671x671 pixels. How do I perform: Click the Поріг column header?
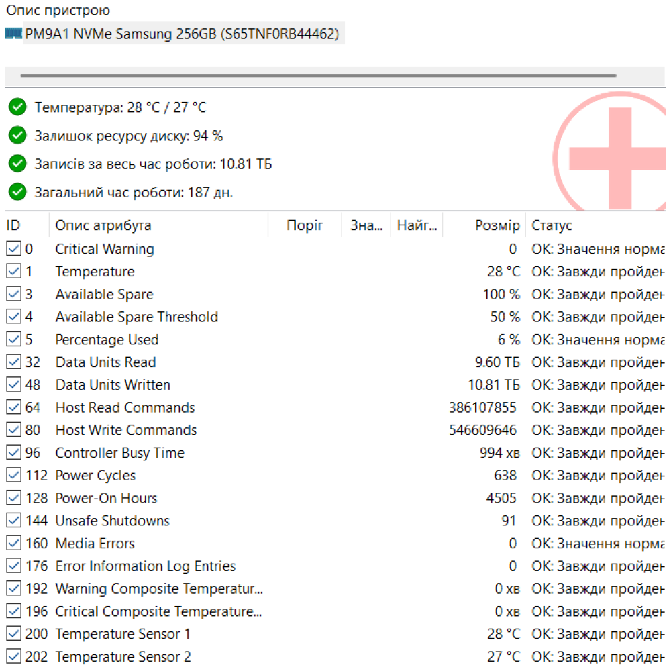click(305, 226)
